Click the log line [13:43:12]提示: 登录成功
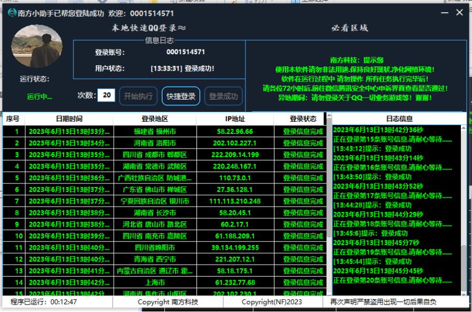Image resolution: width=472 pixels, height=312 pixels. click(372, 149)
